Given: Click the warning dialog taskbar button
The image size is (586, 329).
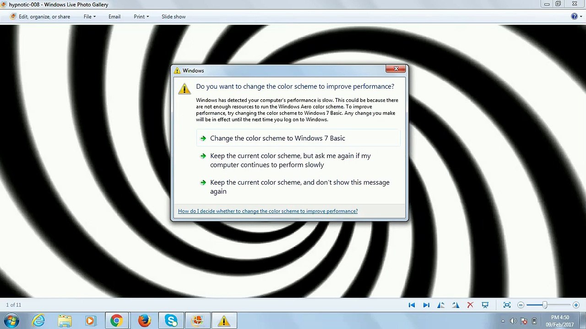Looking at the screenshot, I should (x=224, y=321).
